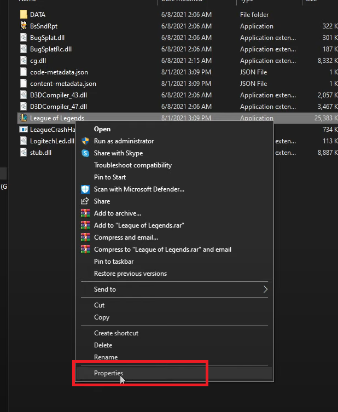338x412 pixels.
Task: Select the BugSplatRc.dll file name
Action: click(x=51, y=49)
